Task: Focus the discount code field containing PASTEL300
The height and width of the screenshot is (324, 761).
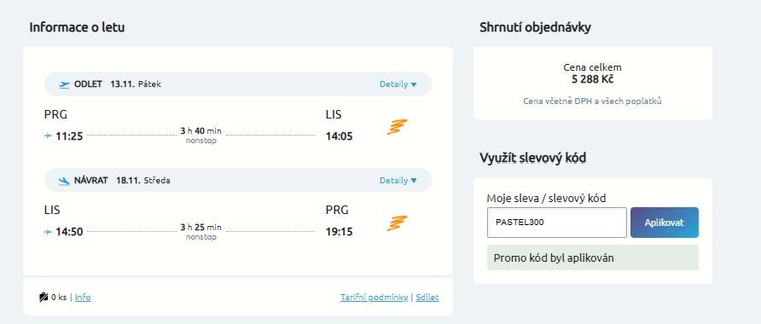Action: coord(557,223)
